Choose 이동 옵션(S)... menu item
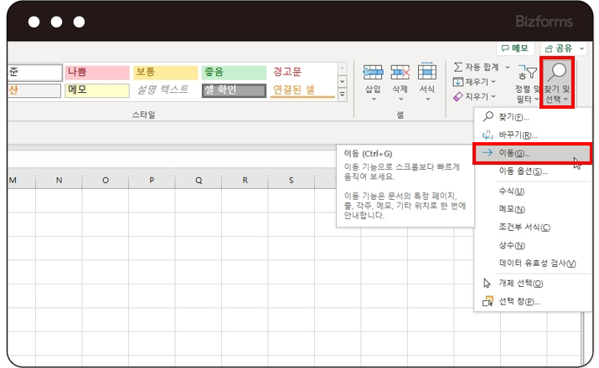This screenshot has height=368, width=599. (x=533, y=171)
